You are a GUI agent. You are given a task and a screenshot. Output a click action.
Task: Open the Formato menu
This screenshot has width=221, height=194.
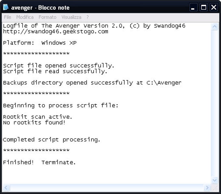click(47, 17)
